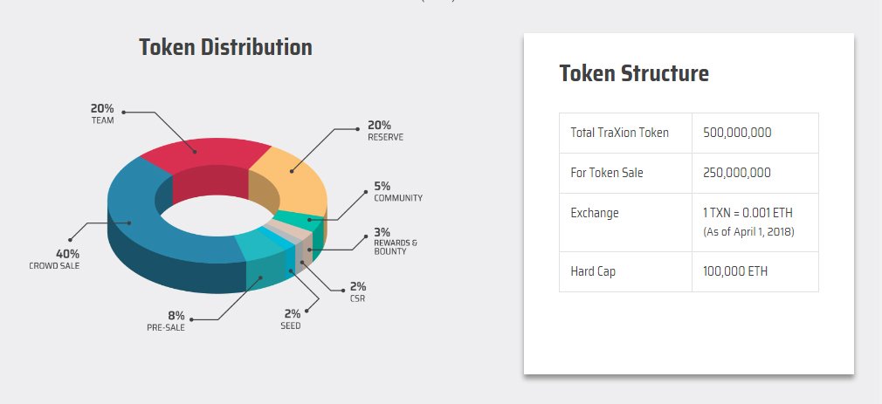Click the 40% CROWD SALE label

(x=54, y=259)
